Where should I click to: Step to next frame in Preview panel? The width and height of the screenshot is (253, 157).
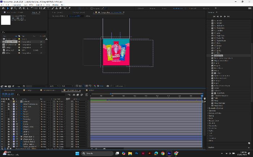pos(225,17)
